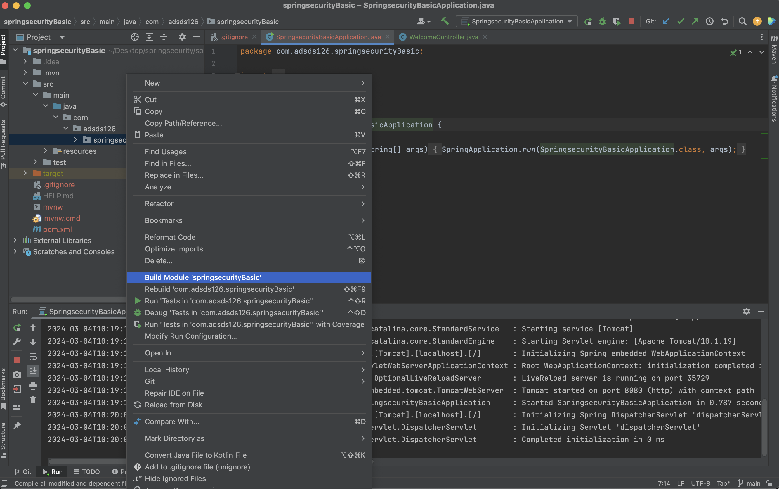This screenshot has height=489, width=779.
Task: Click the Run console vertical scrollbar
Action: pos(764,427)
